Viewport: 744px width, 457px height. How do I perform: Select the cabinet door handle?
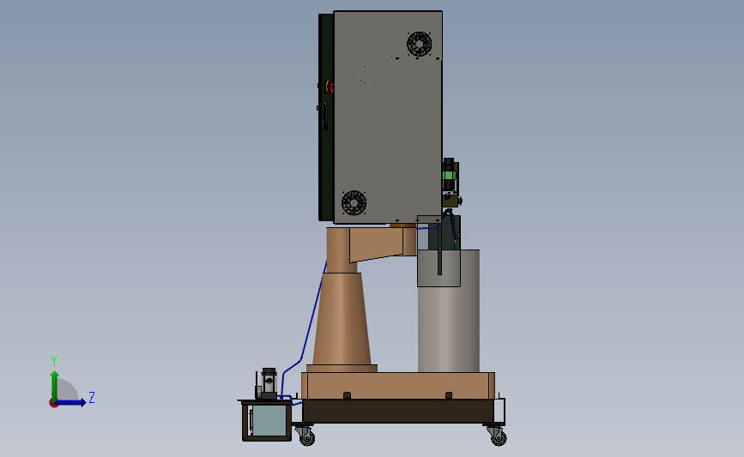(325, 117)
